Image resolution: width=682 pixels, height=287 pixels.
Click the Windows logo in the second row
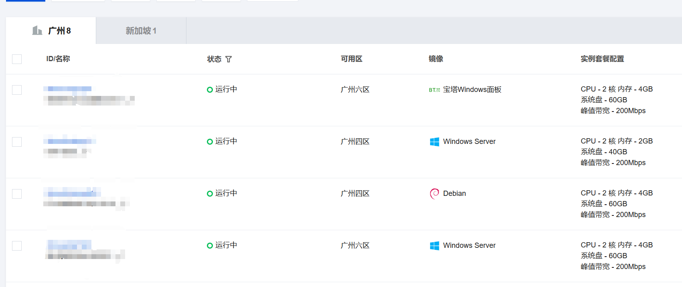[434, 142]
